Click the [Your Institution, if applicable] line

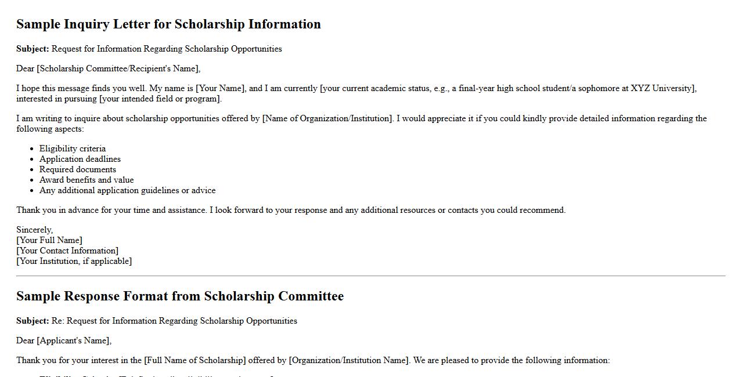click(x=74, y=261)
